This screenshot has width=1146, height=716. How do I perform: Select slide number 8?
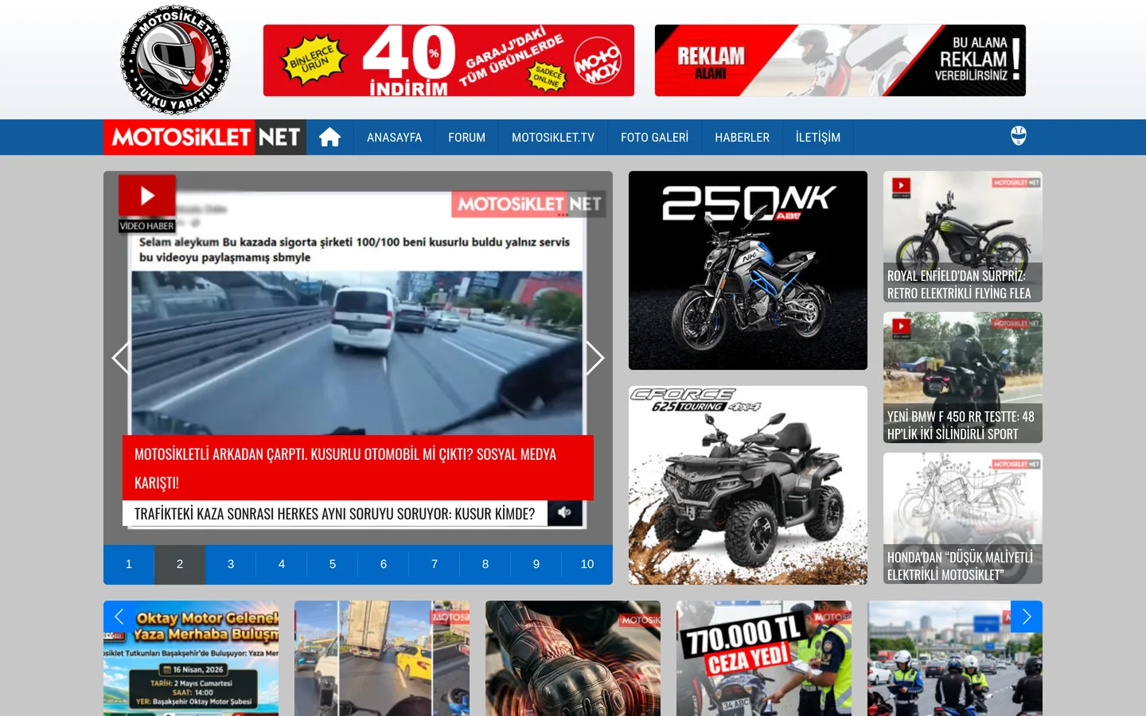click(485, 564)
